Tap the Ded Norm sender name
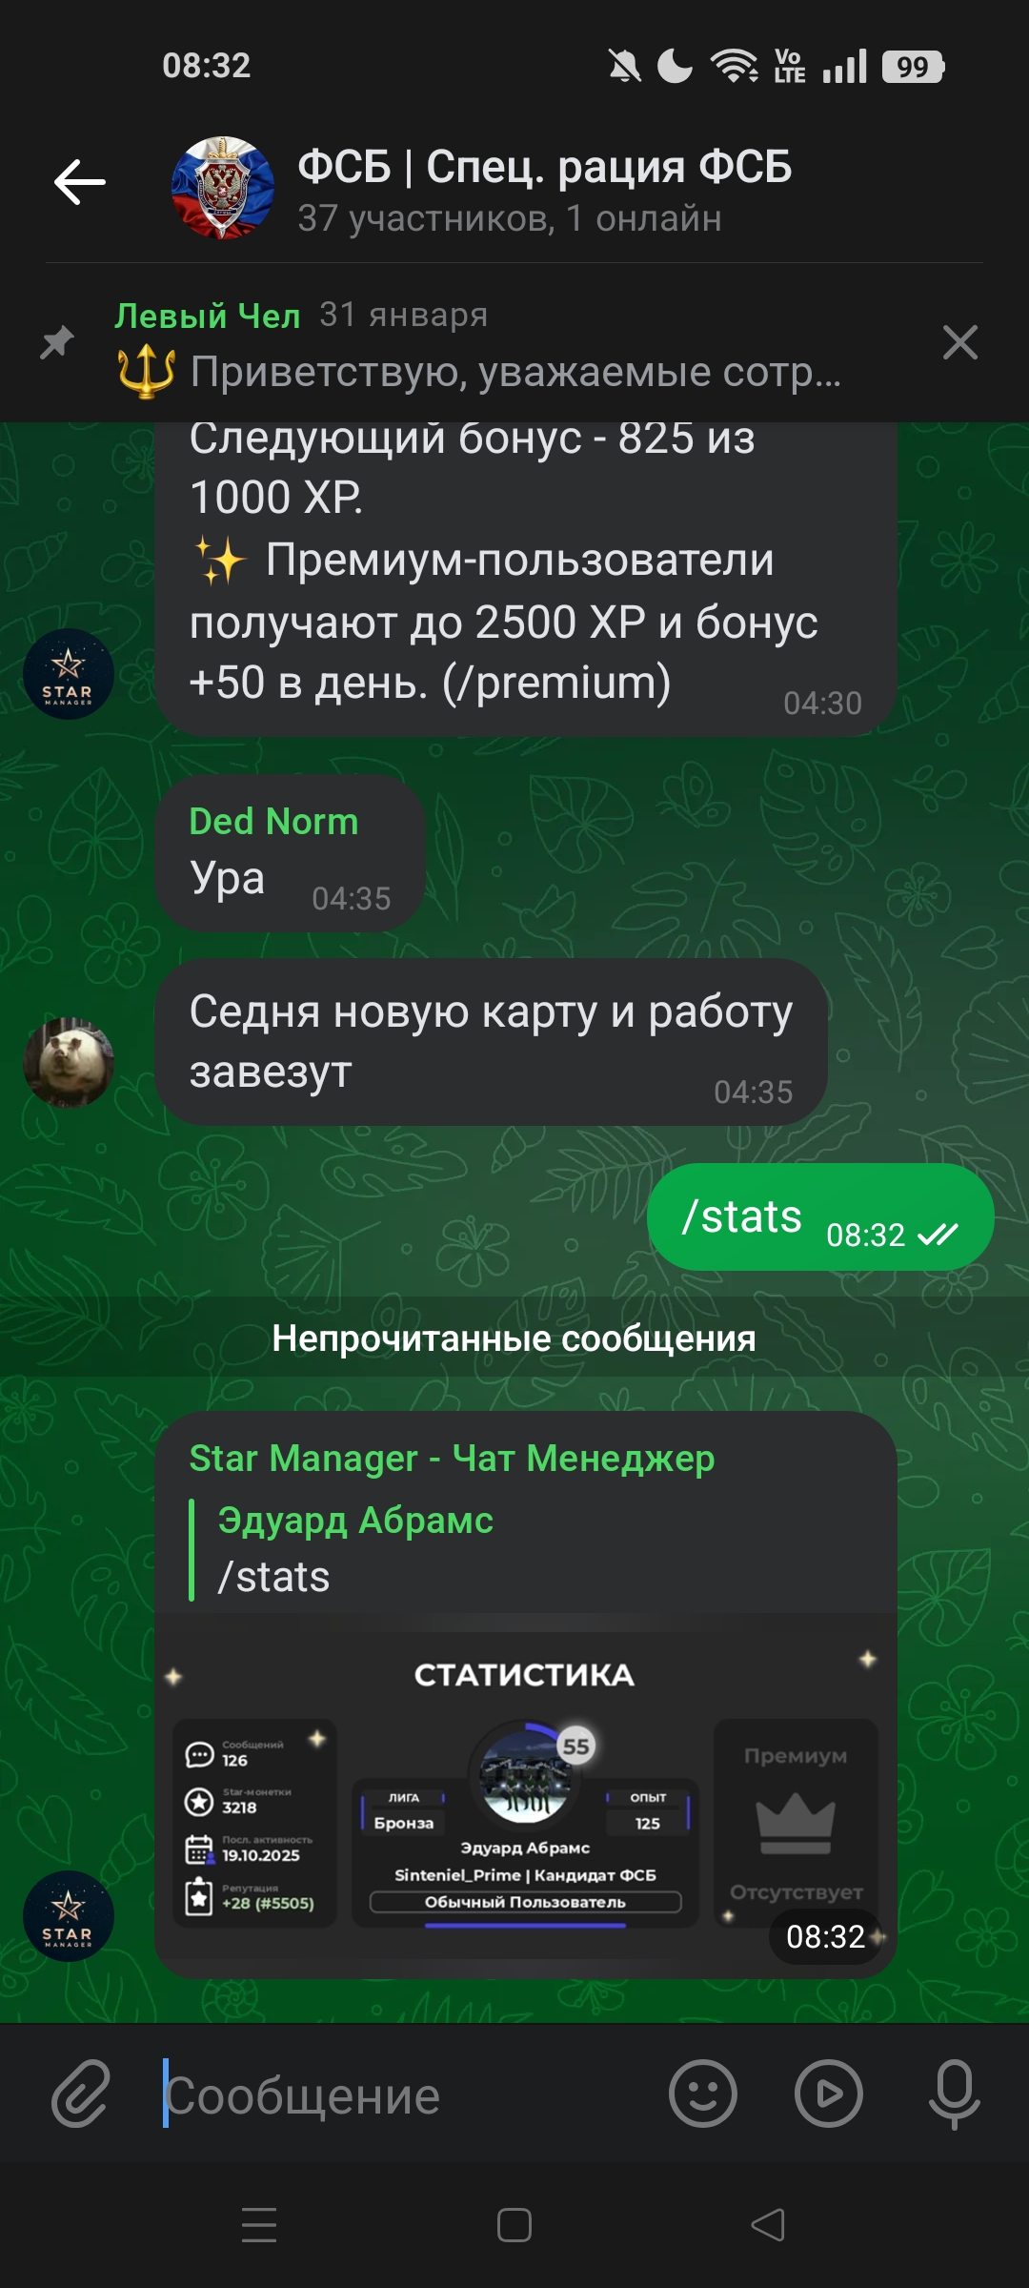The image size is (1029, 2288). [x=273, y=821]
